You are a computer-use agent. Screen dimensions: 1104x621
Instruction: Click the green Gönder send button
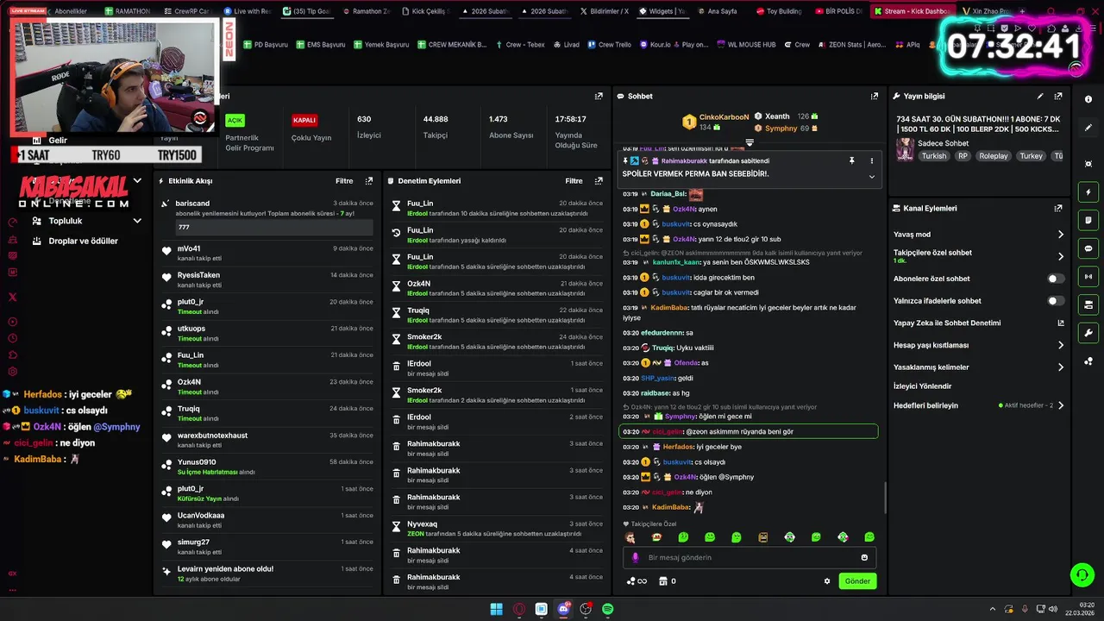point(857,581)
